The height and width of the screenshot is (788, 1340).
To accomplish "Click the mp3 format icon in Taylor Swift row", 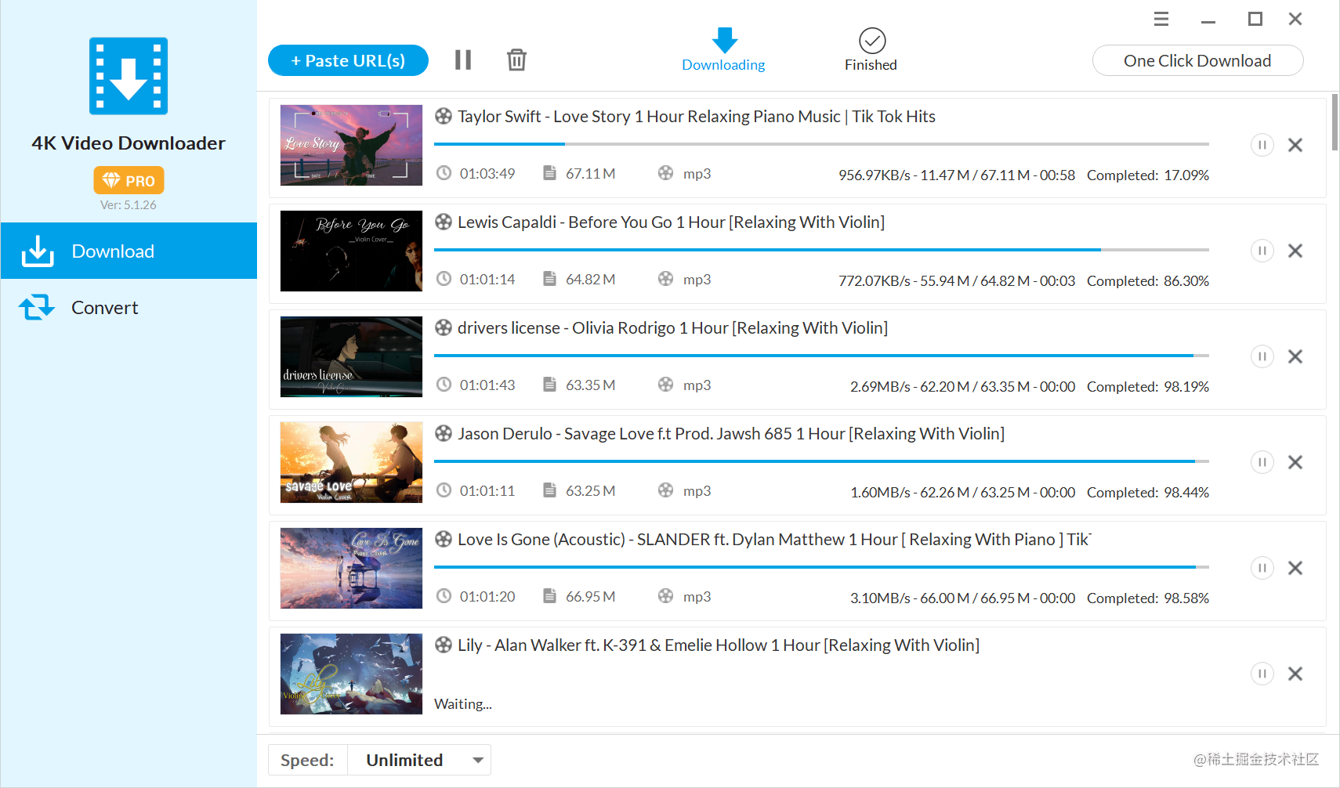I will (x=665, y=173).
